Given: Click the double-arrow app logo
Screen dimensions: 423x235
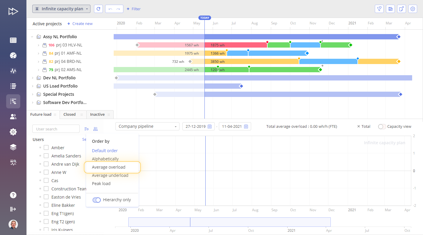Looking at the screenshot, I should coord(13,11).
